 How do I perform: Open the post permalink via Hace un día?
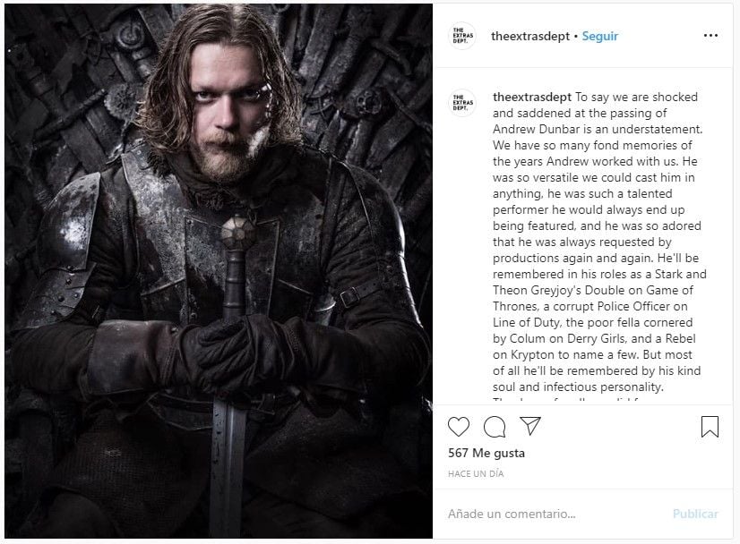[x=476, y=473]
